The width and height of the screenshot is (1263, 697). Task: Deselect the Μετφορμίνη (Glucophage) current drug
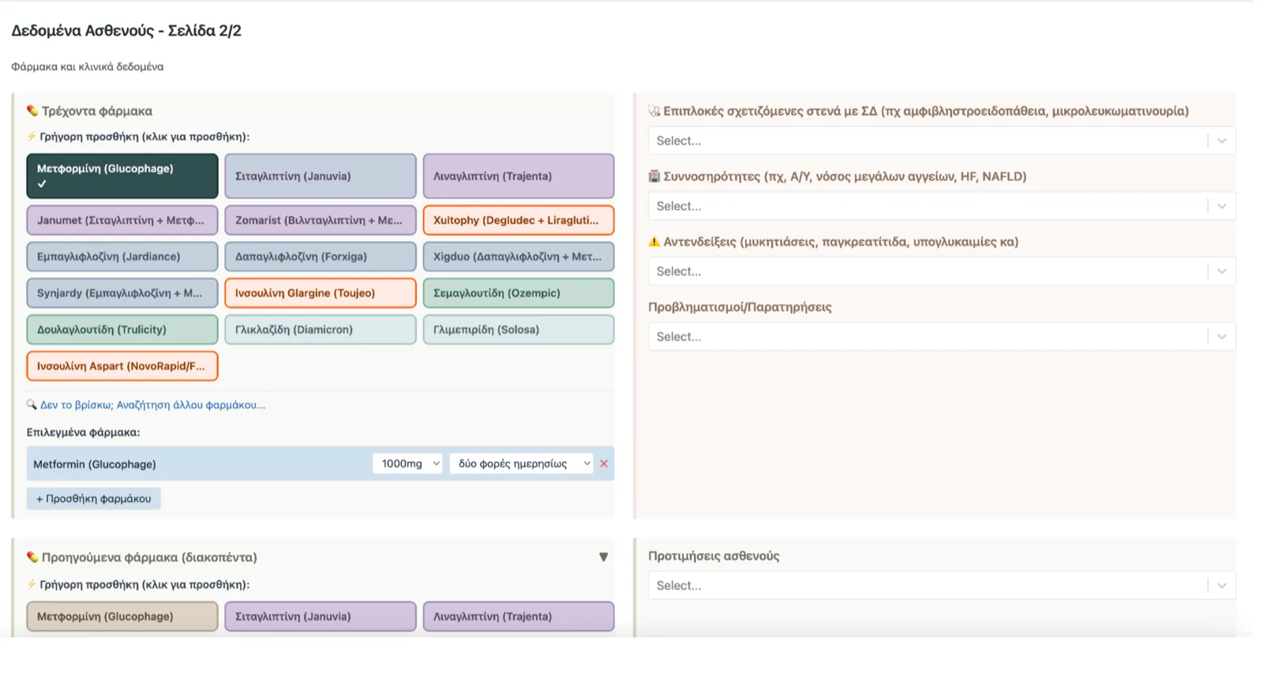[122, 176]
